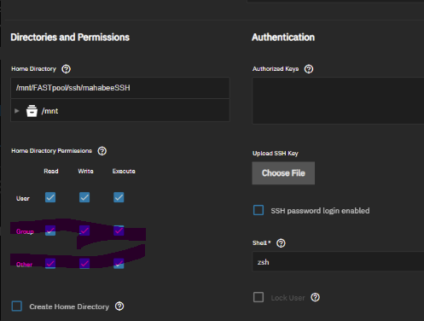Viewport: 424px width, 321px height.
Task: Click the Execute column header
Action: tap(124, 172)
